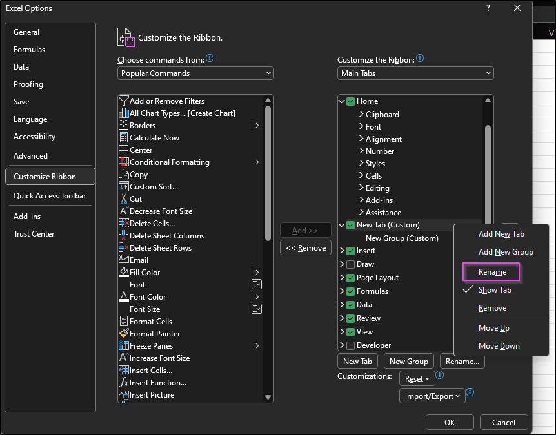Click the commands list vertical scrollbar
This screenshot has height=435, width=556.
click(x=268, y=174)
